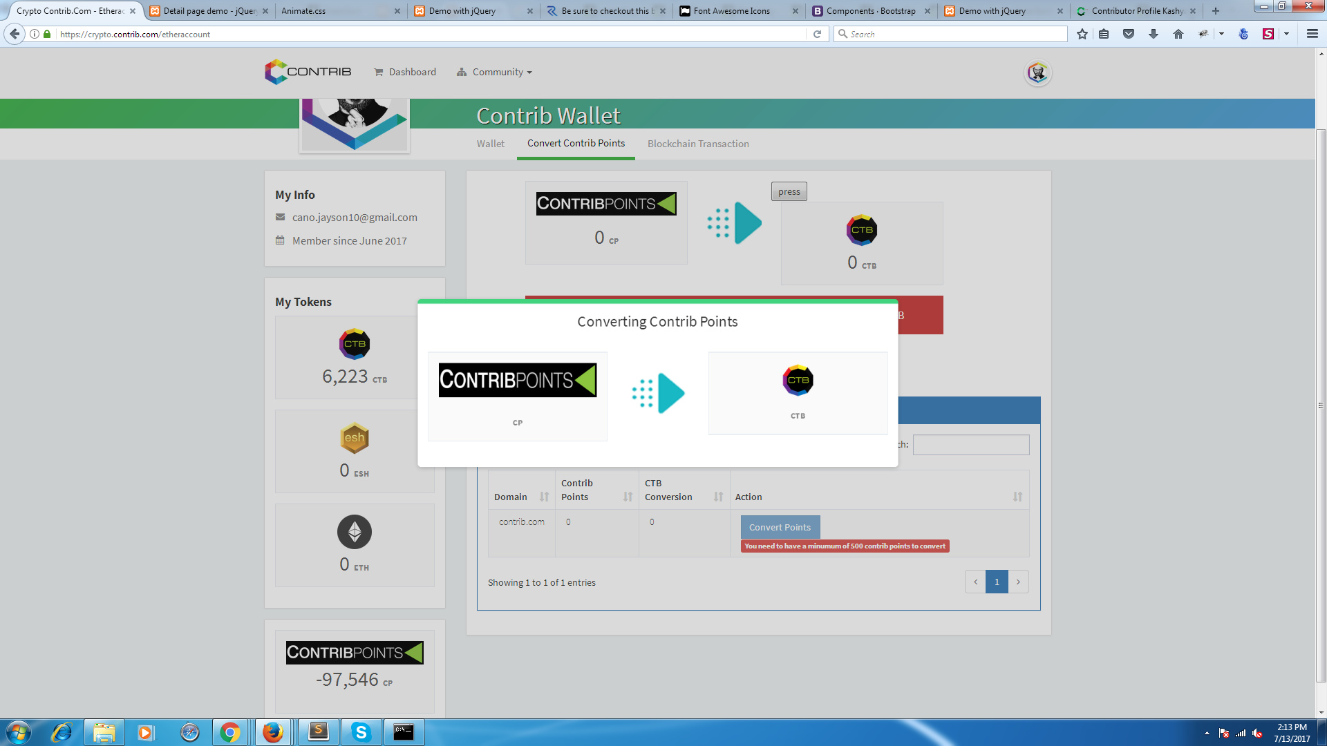Select page 1 in pagination
This screenshot has width=1327, height=746.
(997, 582)
